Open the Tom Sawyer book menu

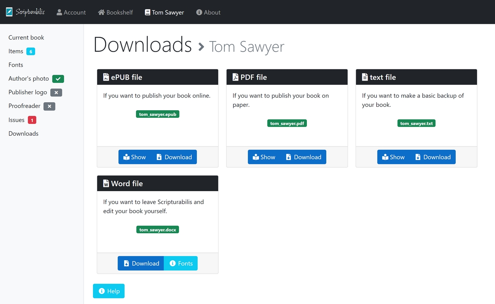coord(164,12)
